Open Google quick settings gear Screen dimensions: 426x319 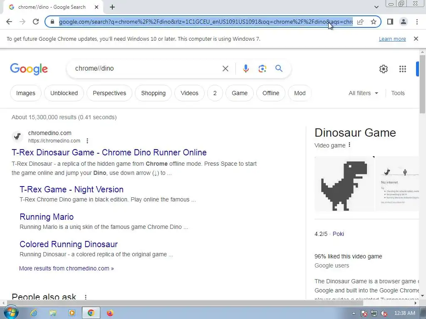383,69
